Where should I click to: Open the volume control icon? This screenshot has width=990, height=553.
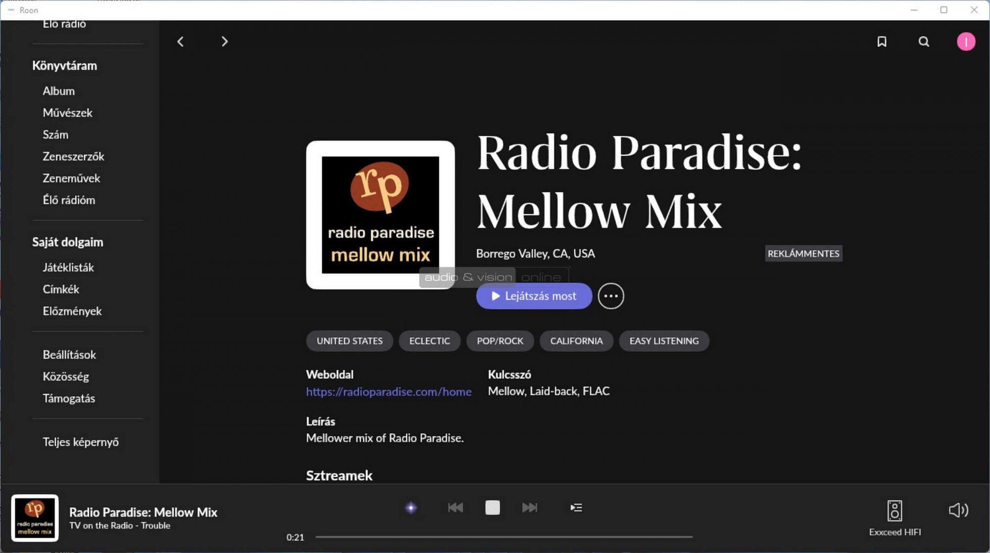pyautogui.click(x=958, y=510)
